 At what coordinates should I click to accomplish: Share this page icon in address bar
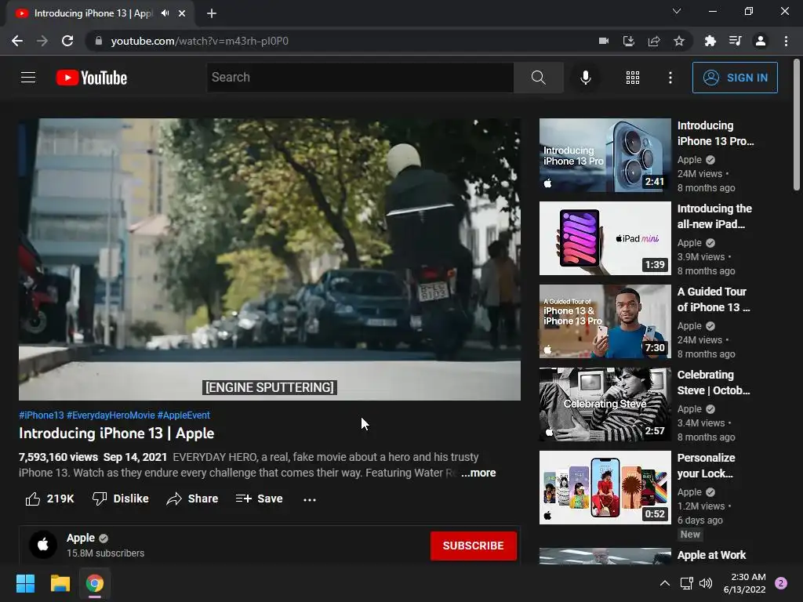(x=654, y=41)
